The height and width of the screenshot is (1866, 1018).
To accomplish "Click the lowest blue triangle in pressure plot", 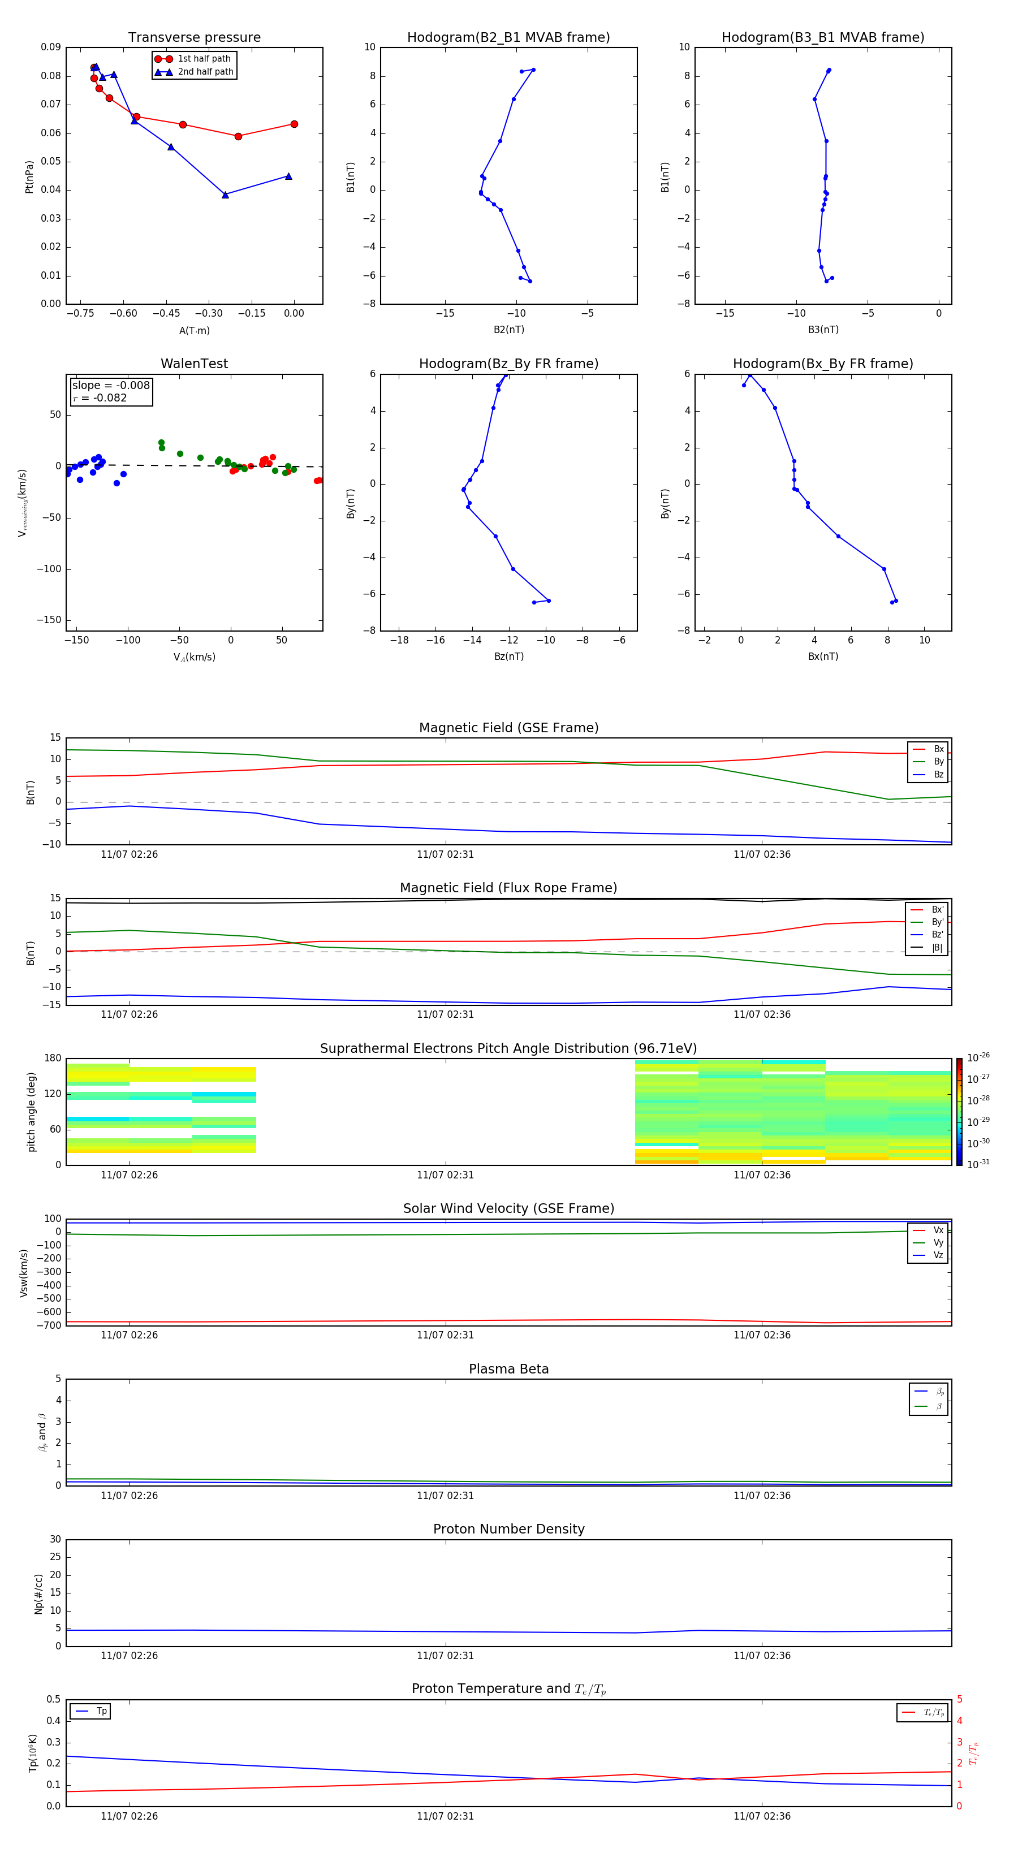I will coord(225,195).
